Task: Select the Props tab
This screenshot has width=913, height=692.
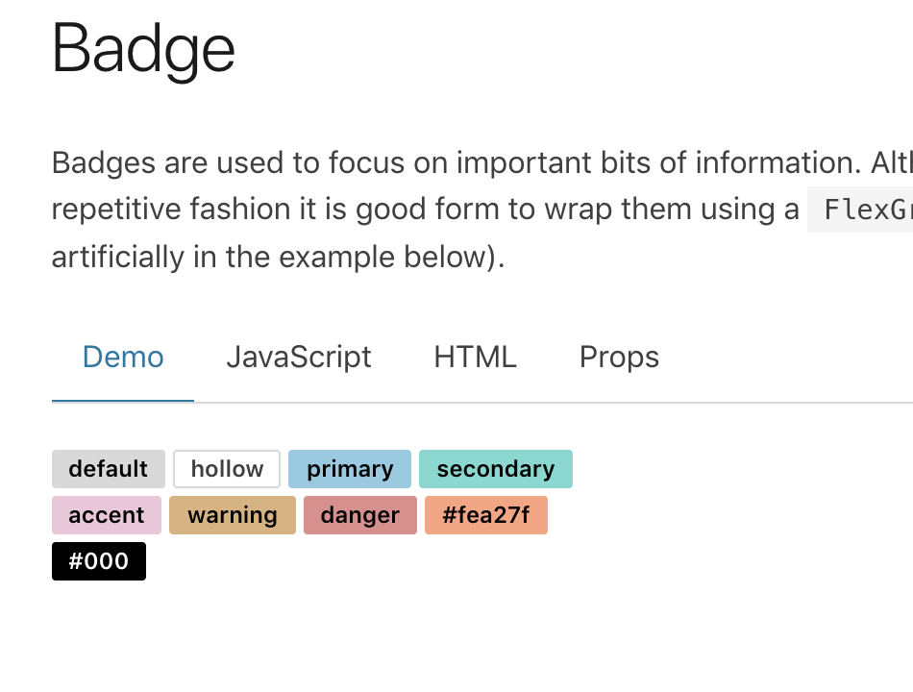Action: 619,357
